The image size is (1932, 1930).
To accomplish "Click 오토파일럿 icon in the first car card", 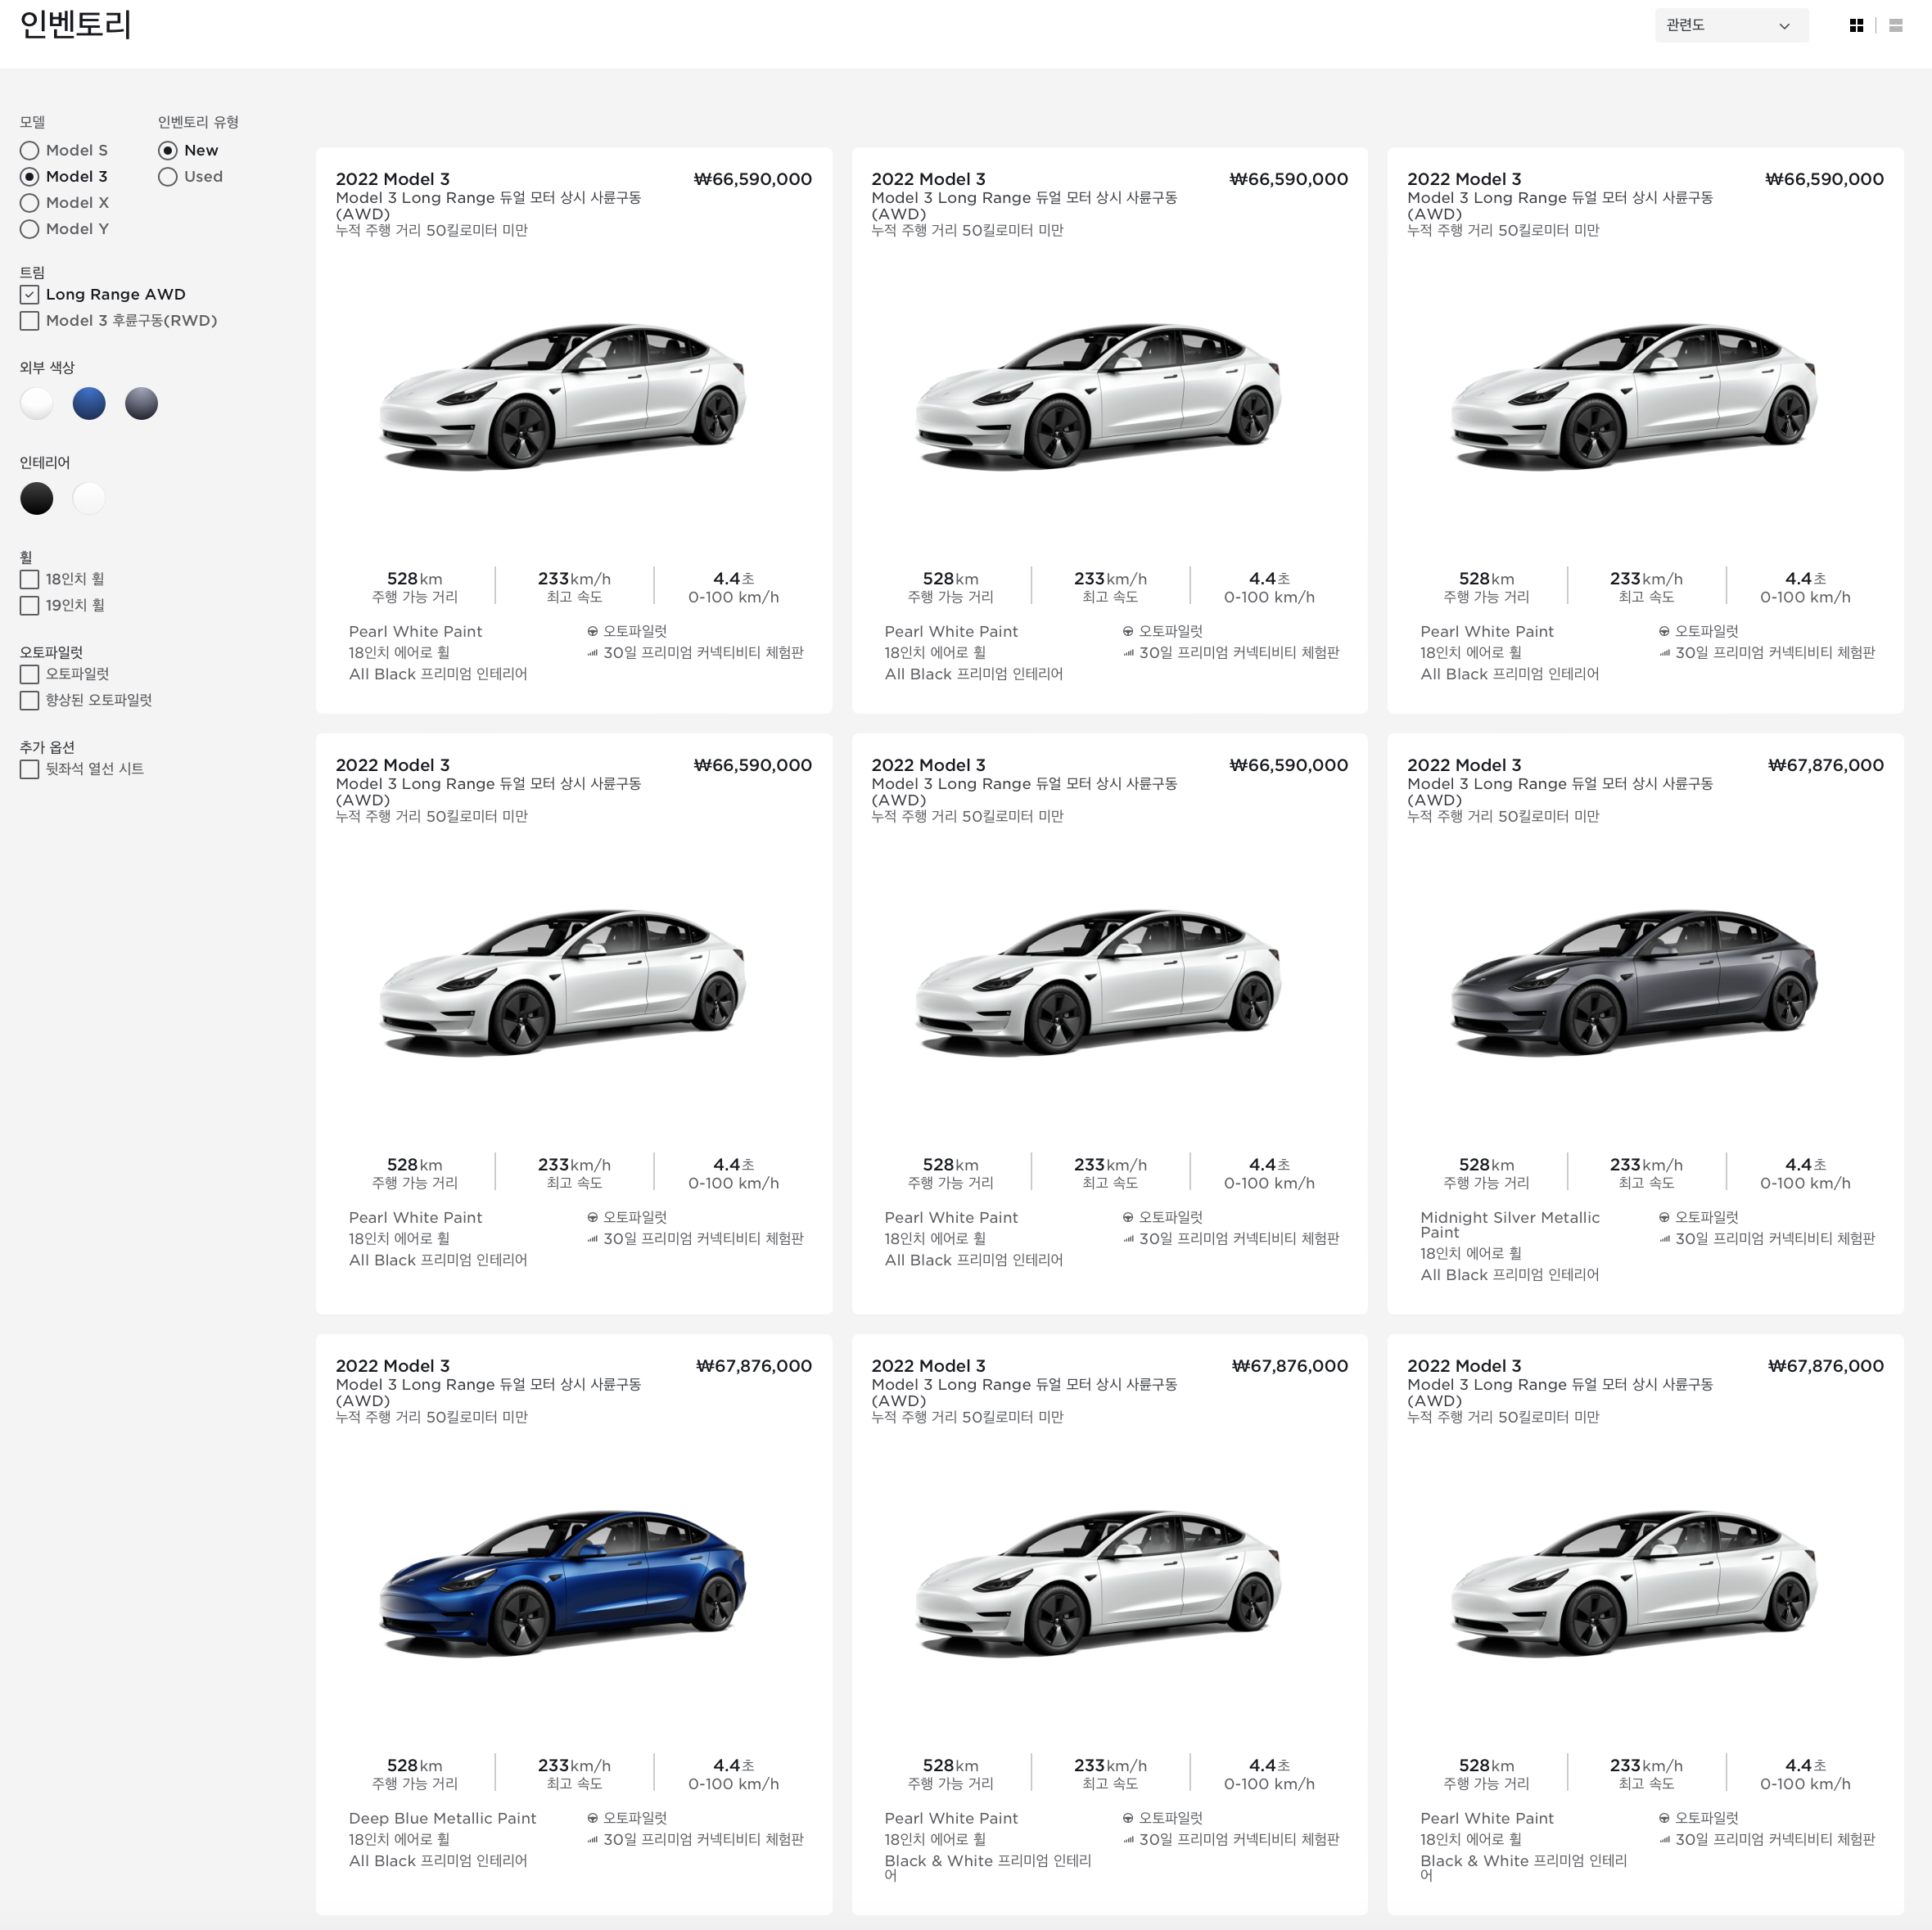I will coord(592,632).
